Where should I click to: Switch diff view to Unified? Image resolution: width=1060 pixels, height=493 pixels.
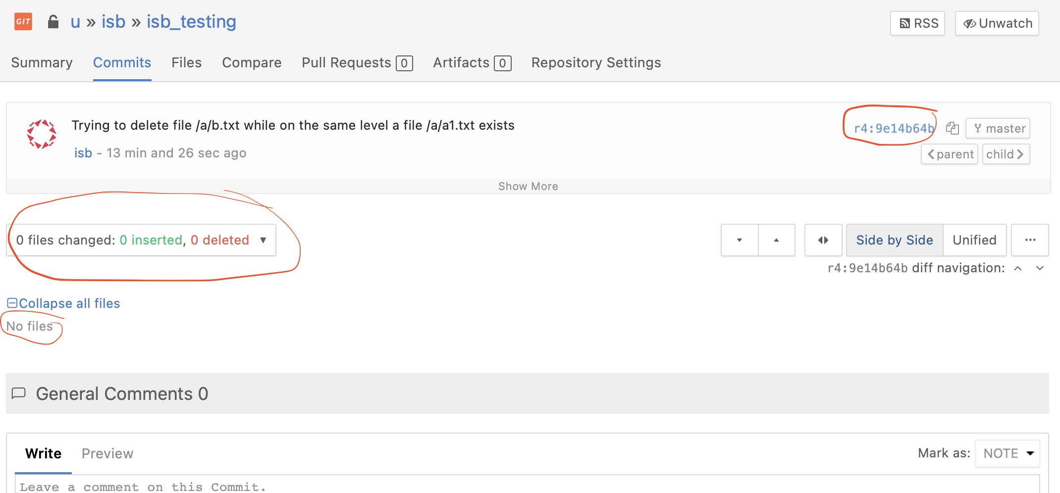974,240
